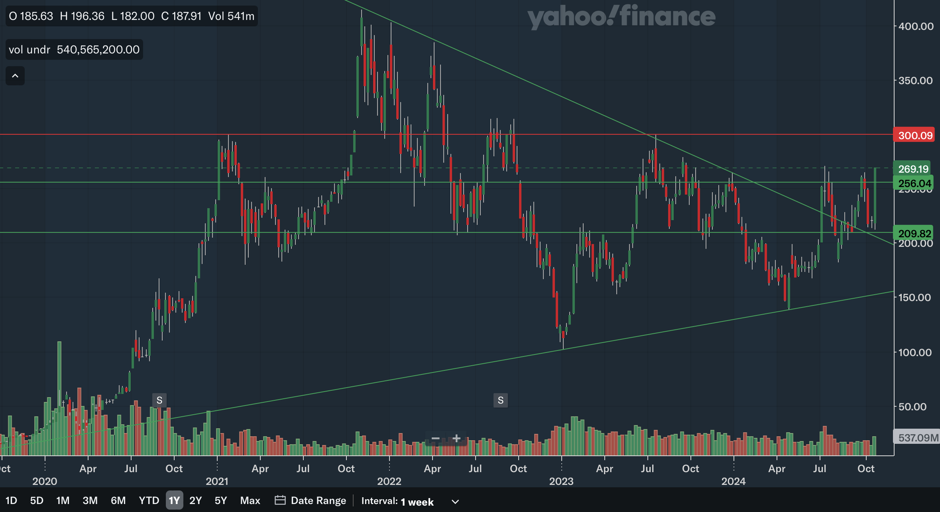Viewport: 940px width, 512px height.
Task: Choose the 6M time range
Action: coord(118,500)
